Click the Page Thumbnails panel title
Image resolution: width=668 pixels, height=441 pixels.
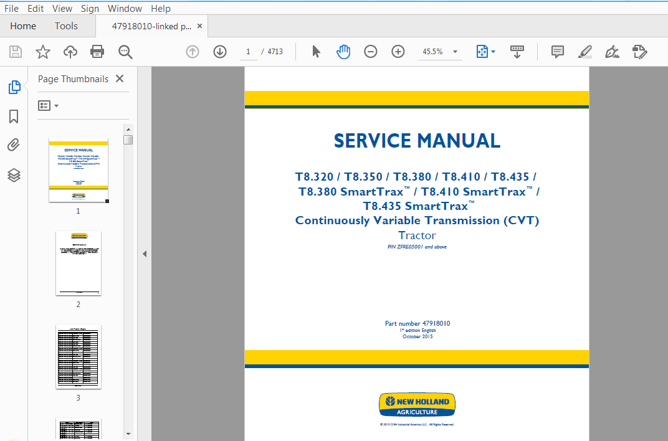pos(74,79)
